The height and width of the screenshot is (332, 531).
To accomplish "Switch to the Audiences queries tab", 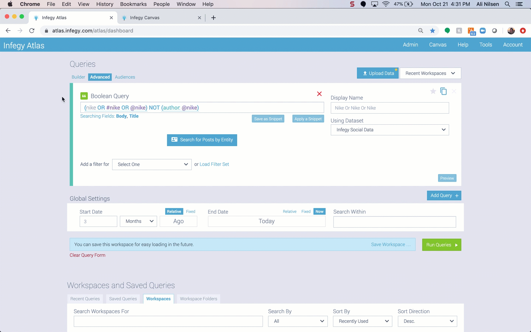I will (125, 77).
